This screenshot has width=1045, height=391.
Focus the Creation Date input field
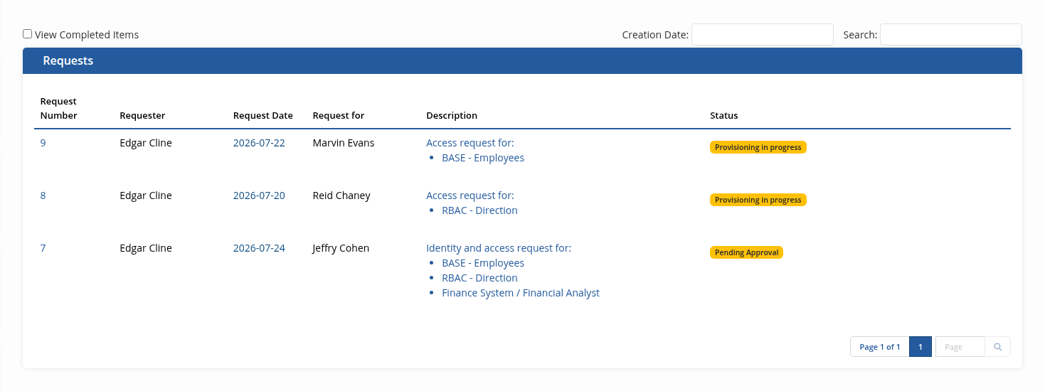762,34
